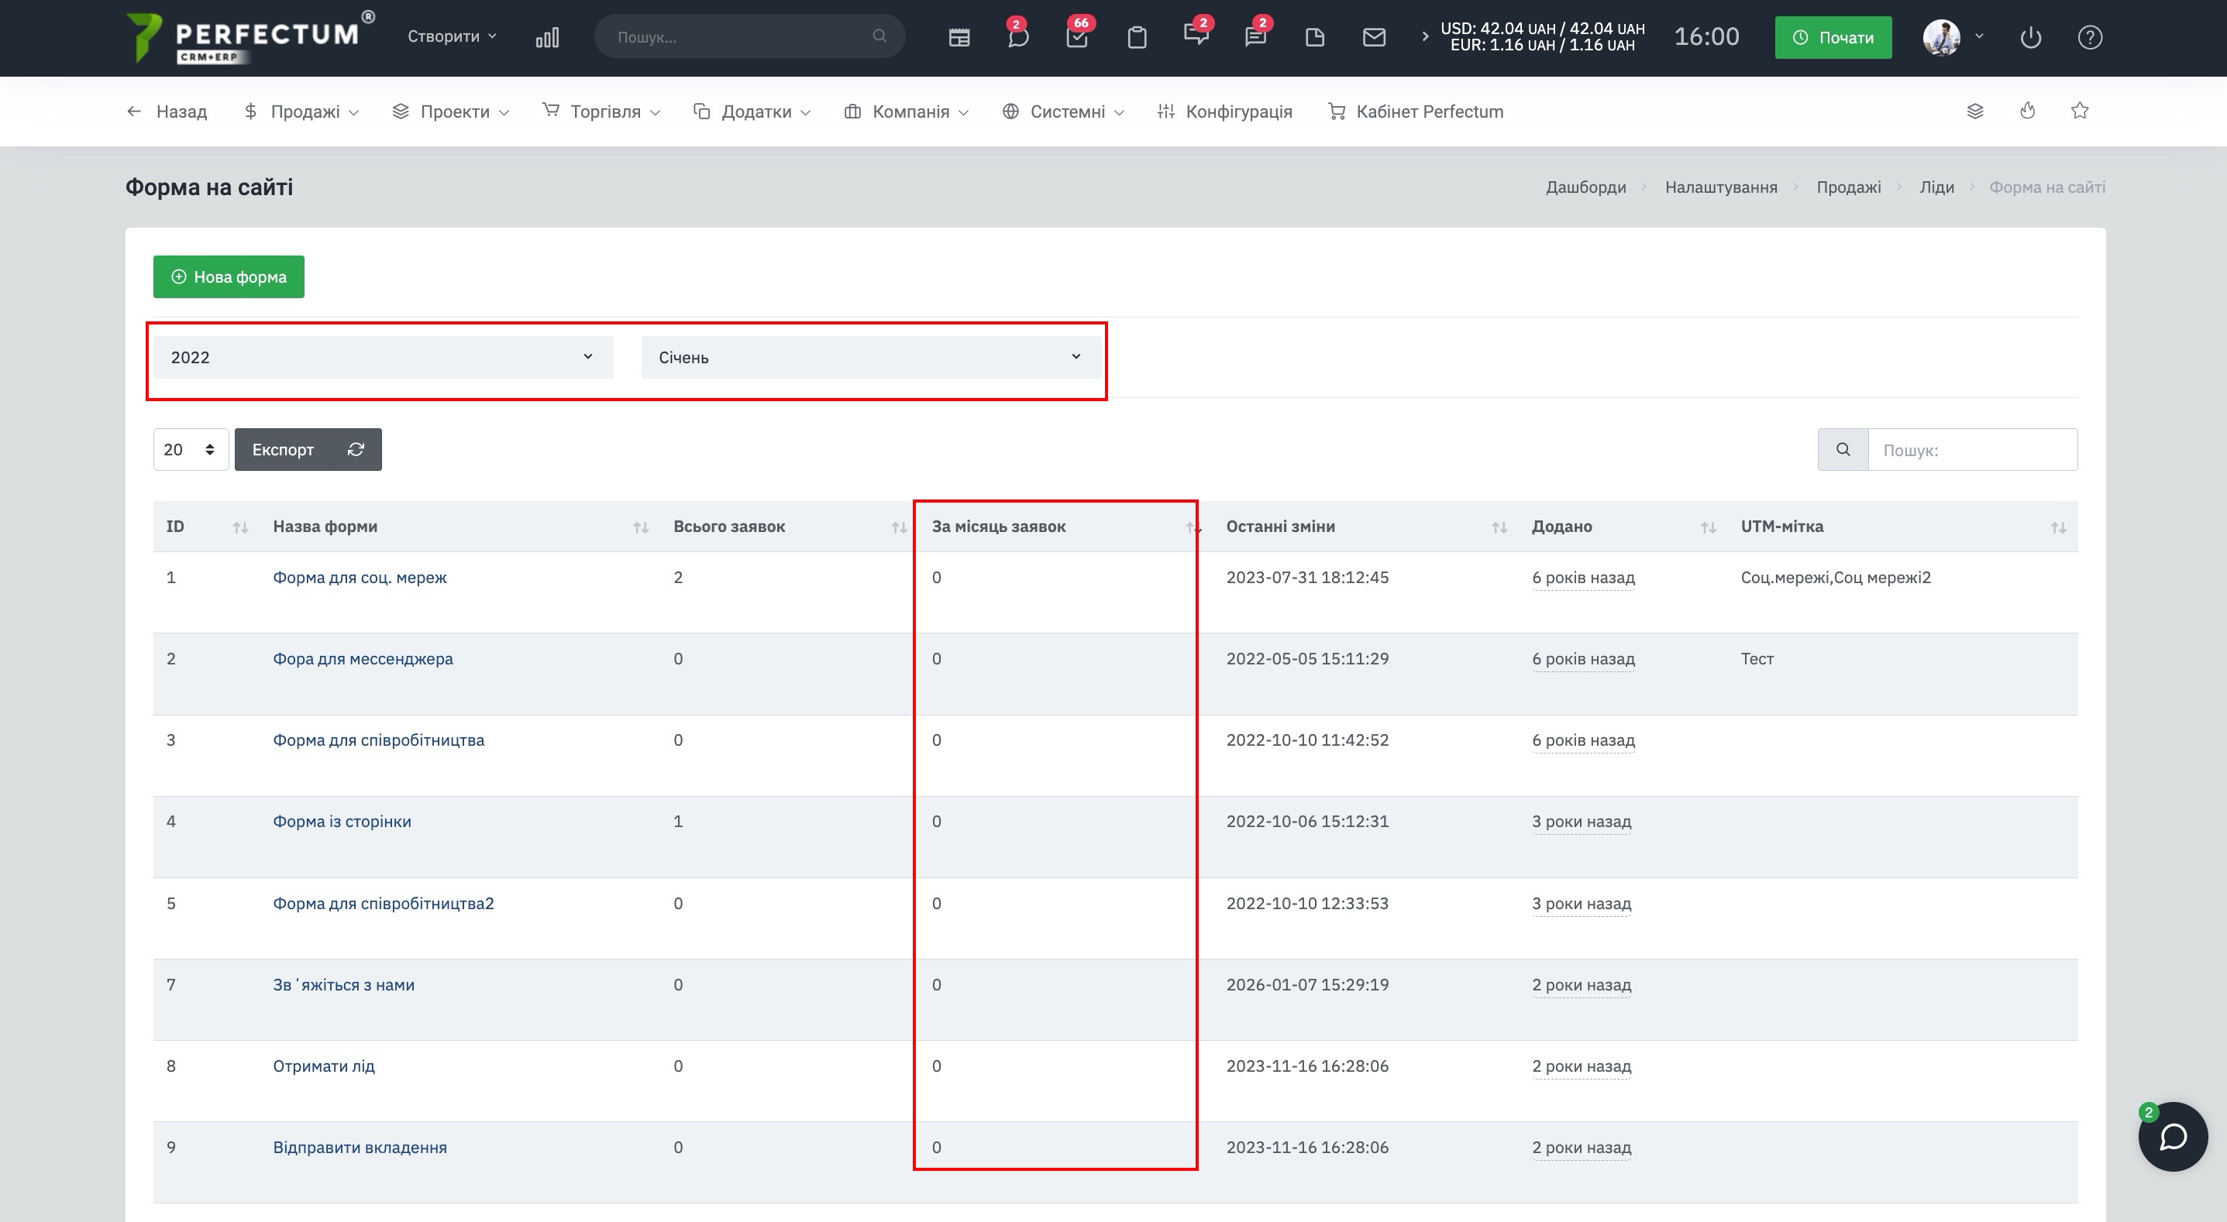Open the calendar icon in header

coord(959,37)
